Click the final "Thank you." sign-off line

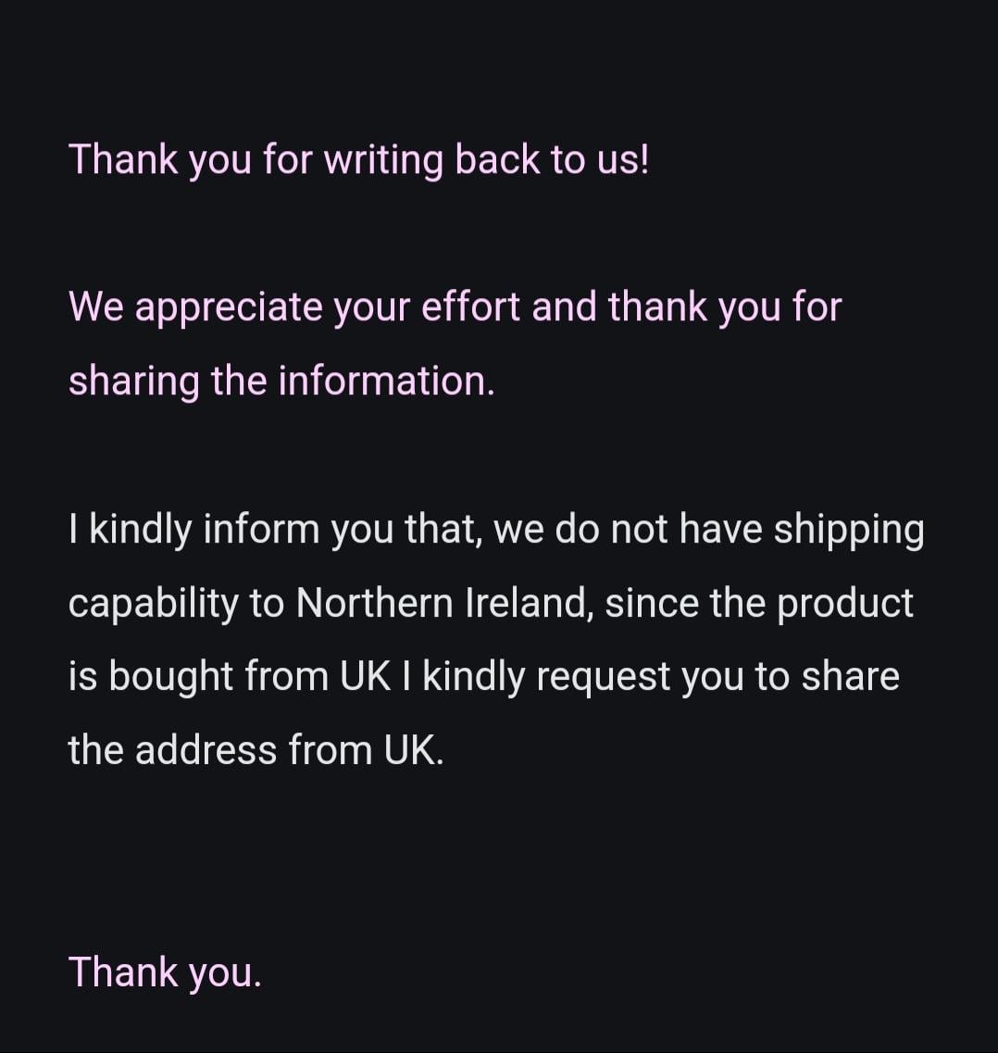point(165,972)
